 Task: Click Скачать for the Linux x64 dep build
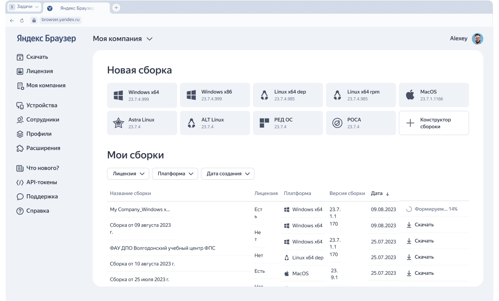(420, 257)
